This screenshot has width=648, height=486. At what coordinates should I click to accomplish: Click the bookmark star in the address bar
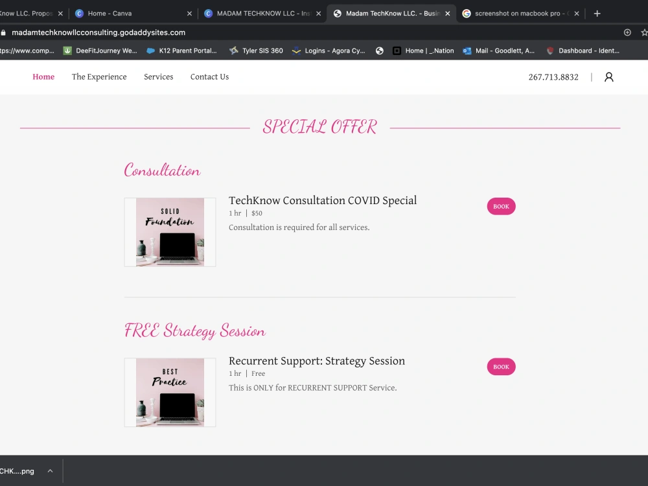[x=643, y=32]
